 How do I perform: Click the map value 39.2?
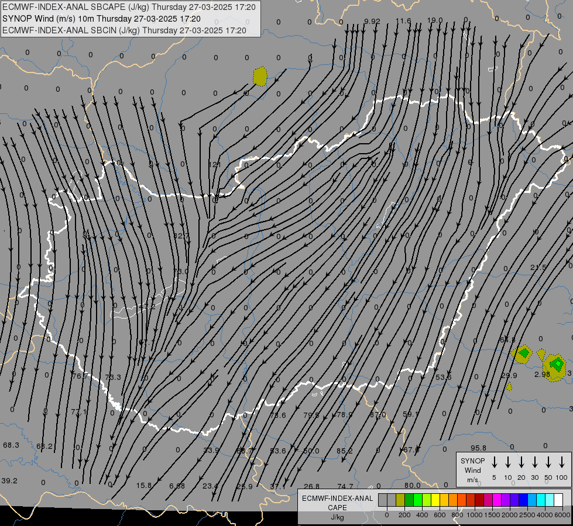tap(9, 481)
